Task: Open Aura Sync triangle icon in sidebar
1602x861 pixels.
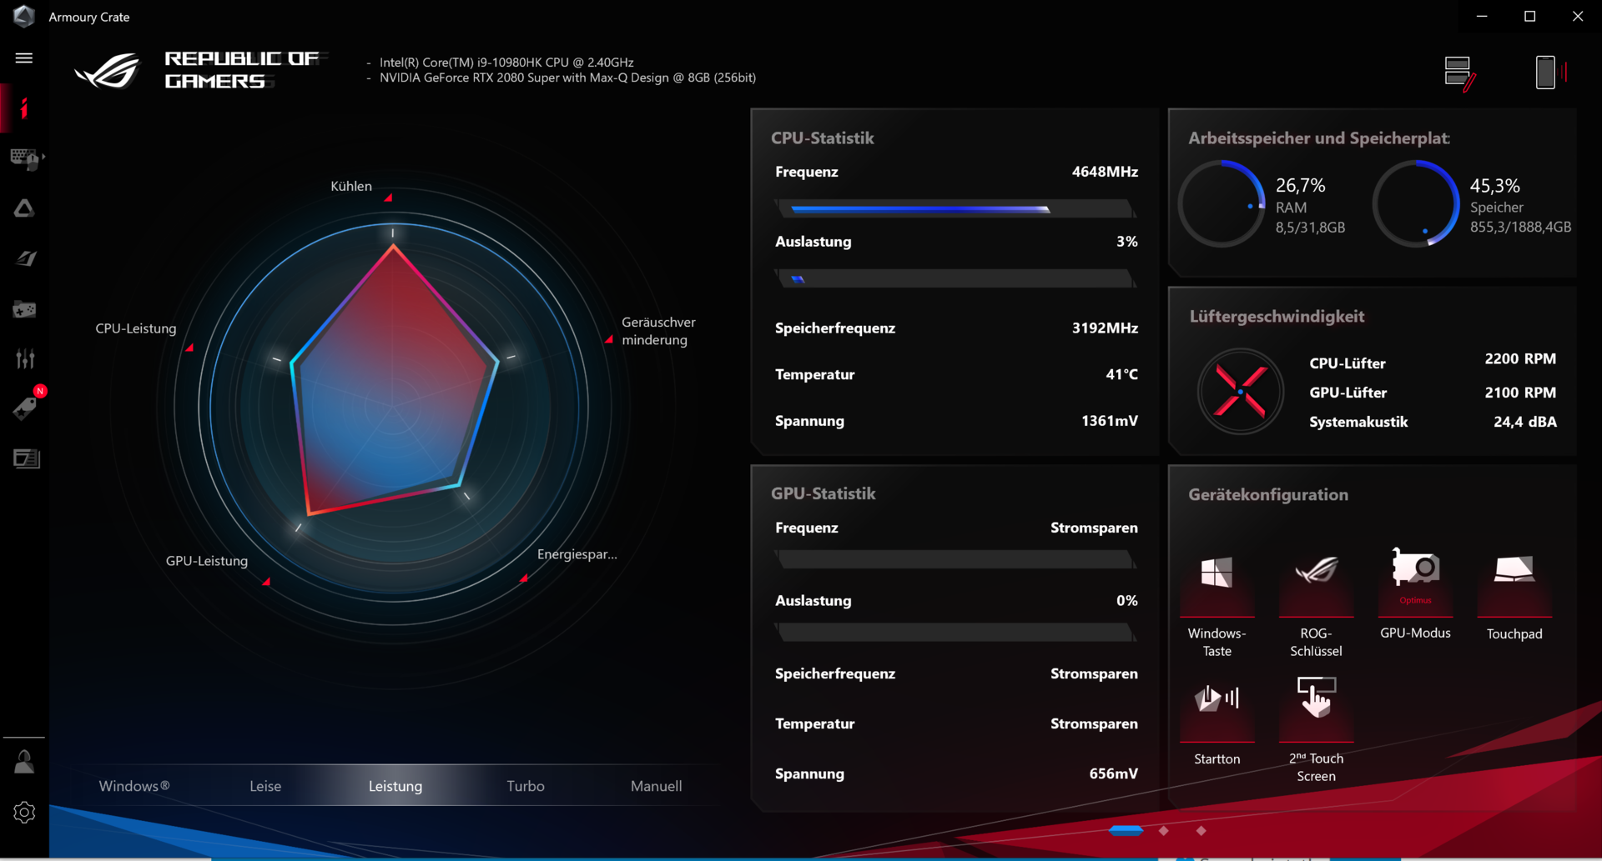Action: click(24, 208)
